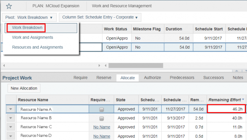Viewport: 247px width, 140px height.
Task: Switch to the Allocate tab
Action: click(x=128, y=78)
